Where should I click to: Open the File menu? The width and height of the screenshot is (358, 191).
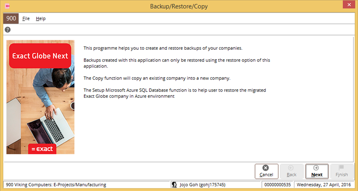[26, 18]
